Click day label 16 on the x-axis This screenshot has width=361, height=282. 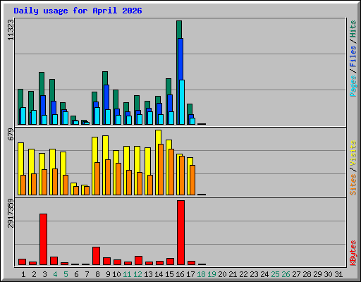tap(180, 274)
